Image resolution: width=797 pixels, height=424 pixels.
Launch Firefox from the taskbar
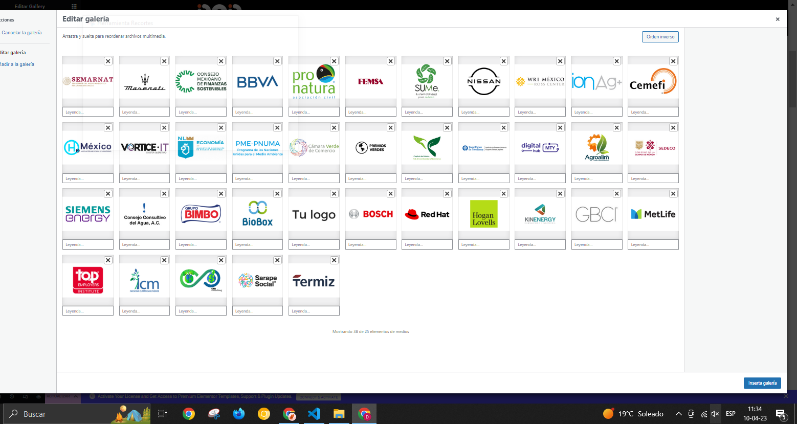coord(239,414)
